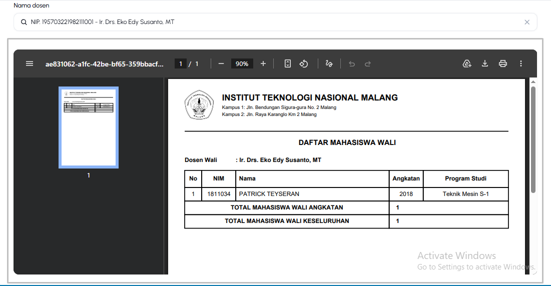Click the TOTAL MAHASISWA WALI KESELURUHAN row
This screenshot has height=286, width=551.
[x=346, y=221]
